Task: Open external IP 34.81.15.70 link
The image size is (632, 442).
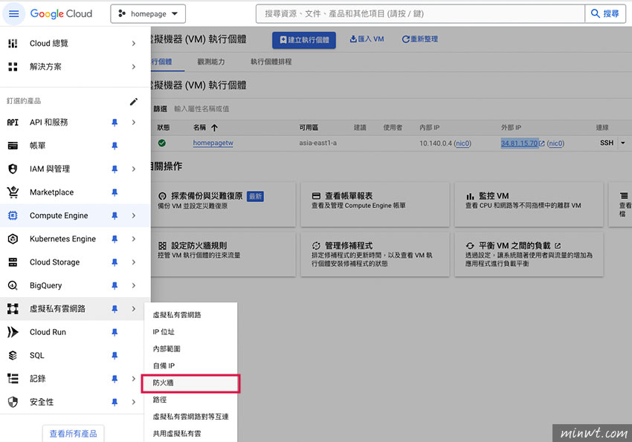Action: coord(520,143)
